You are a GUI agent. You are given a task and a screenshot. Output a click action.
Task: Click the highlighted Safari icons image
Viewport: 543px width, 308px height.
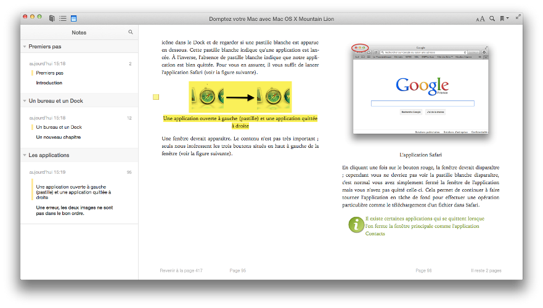coord(240,97)
